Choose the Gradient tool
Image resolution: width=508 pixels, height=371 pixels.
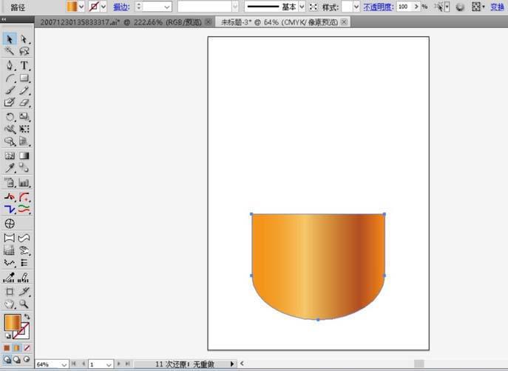(x=24, y=156)
